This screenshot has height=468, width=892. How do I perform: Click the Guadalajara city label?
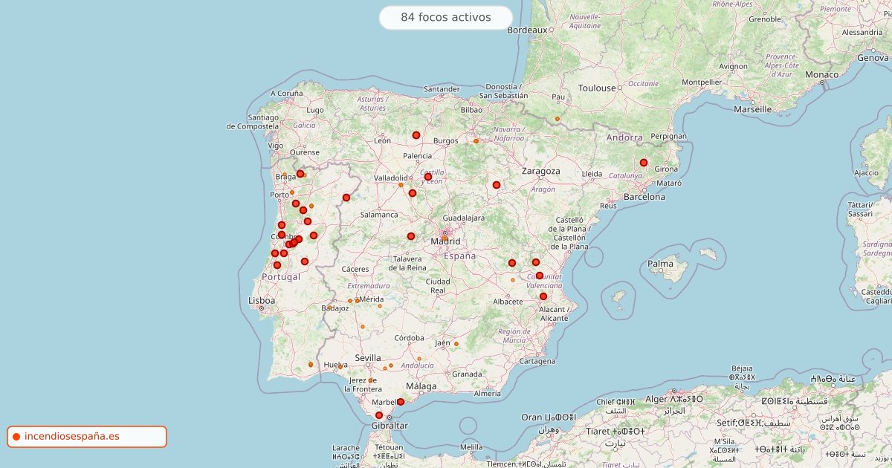[x=463, y=218]
